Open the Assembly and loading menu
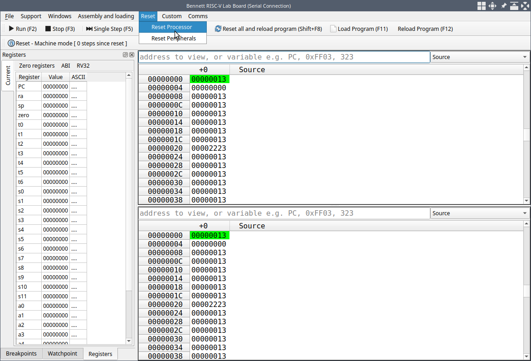Screen dimensions: 531x361 (106, 16)
